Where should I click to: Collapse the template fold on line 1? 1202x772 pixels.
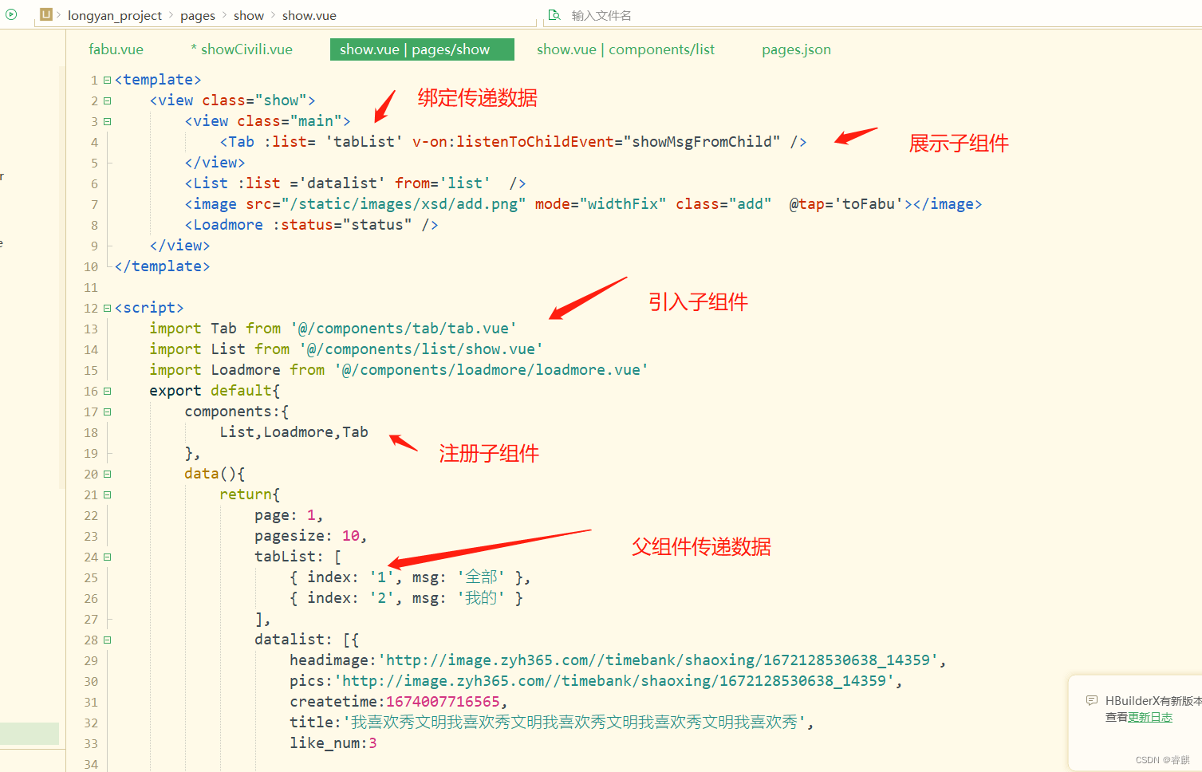tap(107, 80)
